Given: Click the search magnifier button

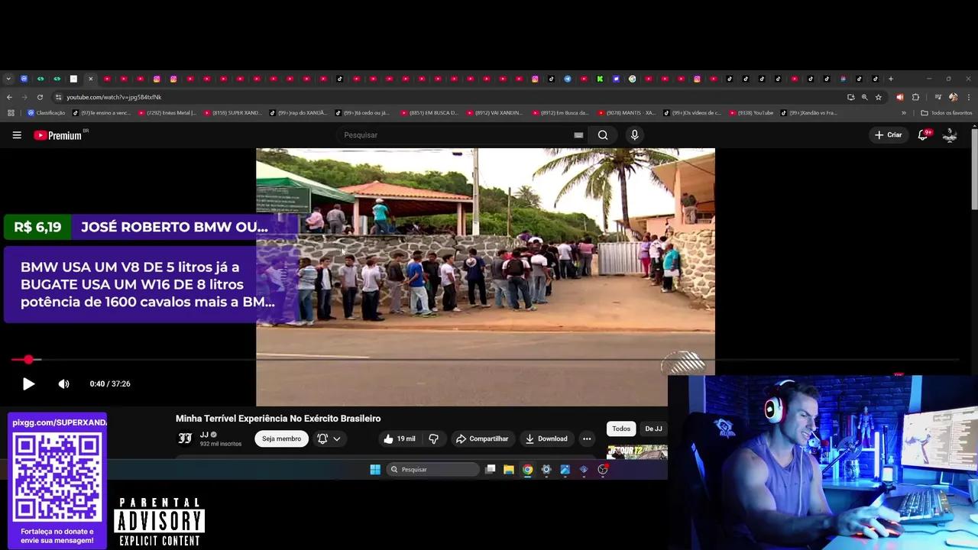Looking at the screenshot, I should (x=603, y=135).
